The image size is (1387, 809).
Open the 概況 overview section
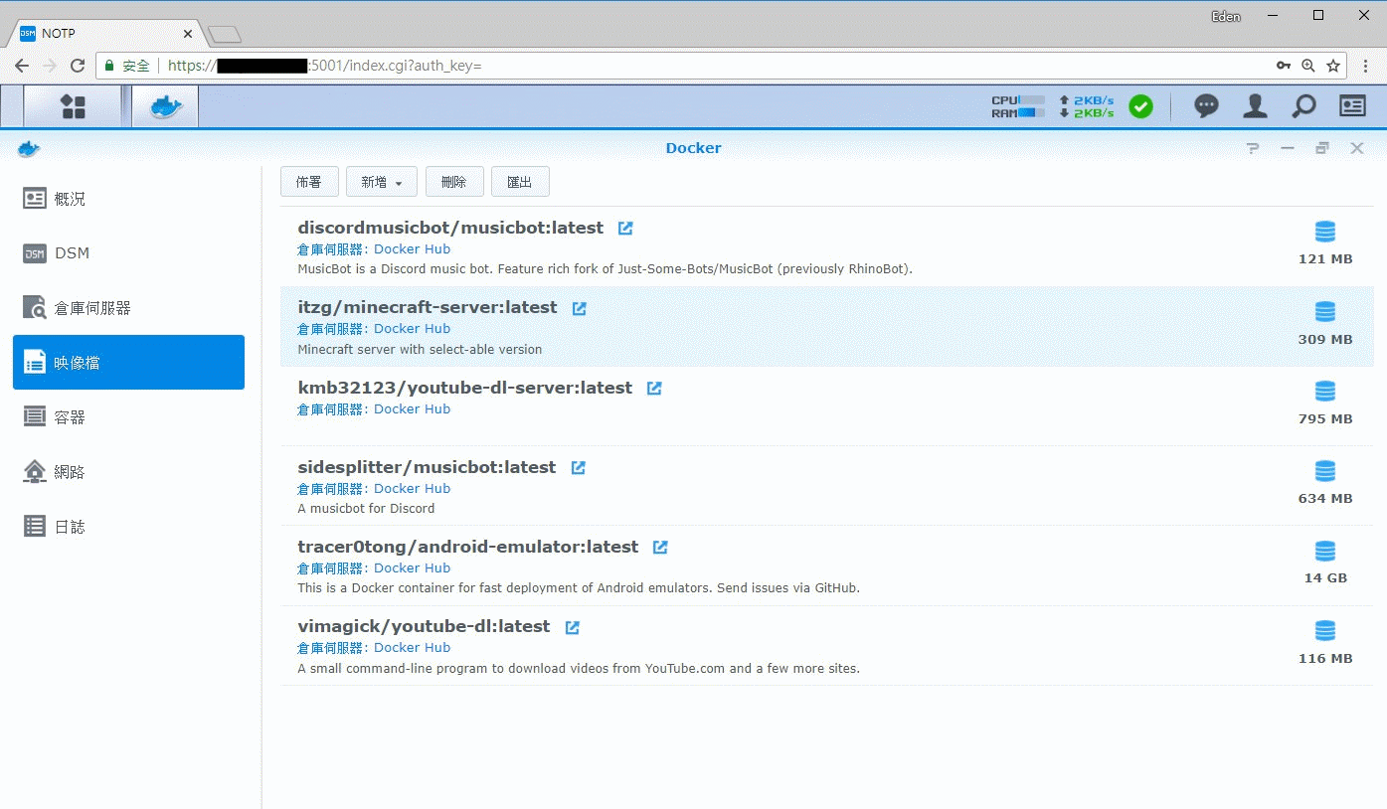click(x=128, y=199)
